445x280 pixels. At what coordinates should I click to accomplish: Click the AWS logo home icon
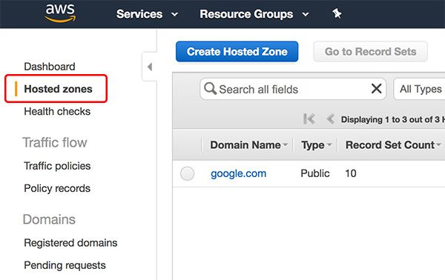61,13
